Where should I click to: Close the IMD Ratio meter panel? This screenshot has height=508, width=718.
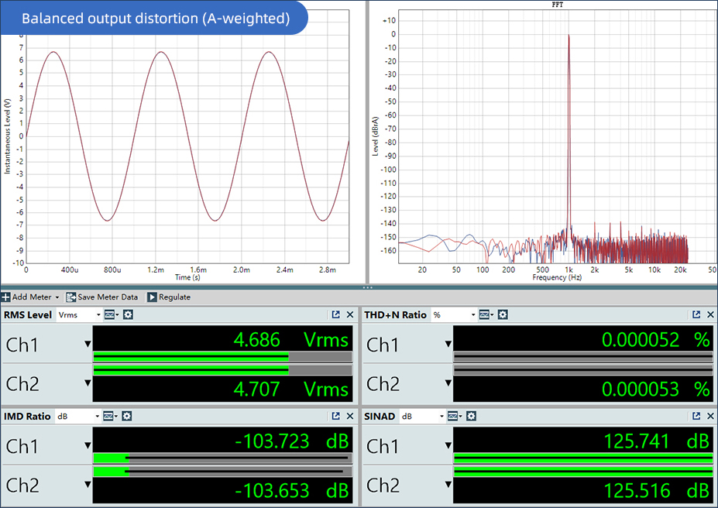(350, 417)
